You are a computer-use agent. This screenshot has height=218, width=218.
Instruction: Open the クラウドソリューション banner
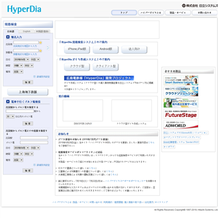(x=181, y=91)
